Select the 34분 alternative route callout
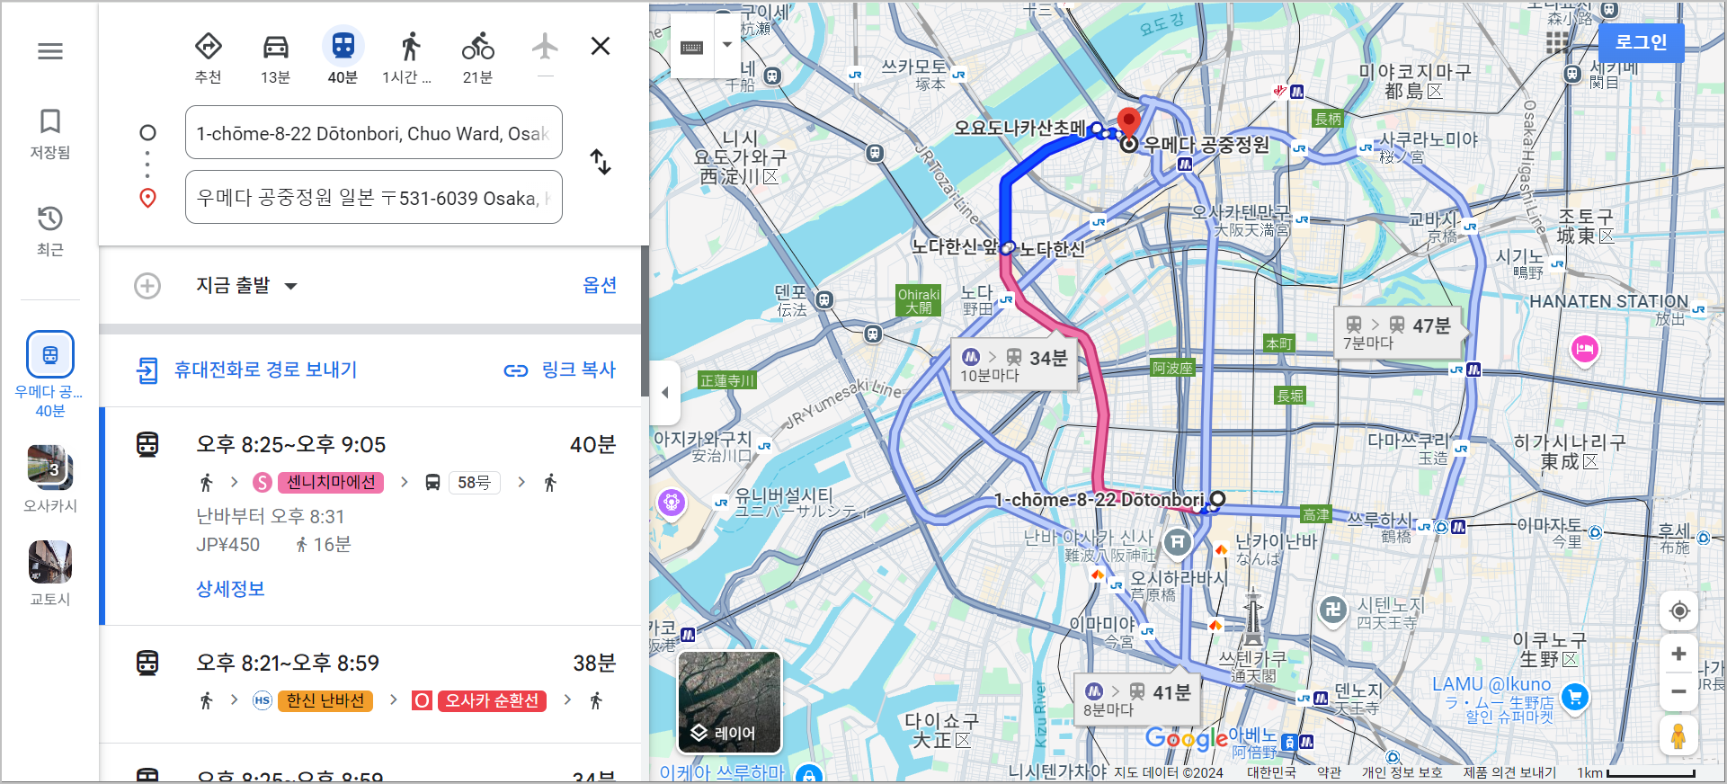The height and width of the screenshot is (784, 1727). (x=1014, y=365)
